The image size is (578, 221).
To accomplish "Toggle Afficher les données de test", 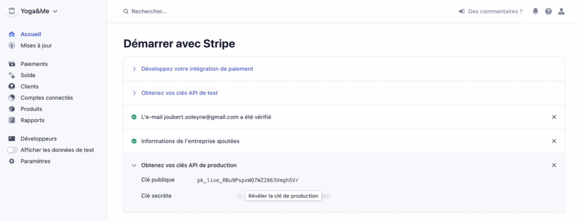I will pyautogui.click(x=13, y=150).
